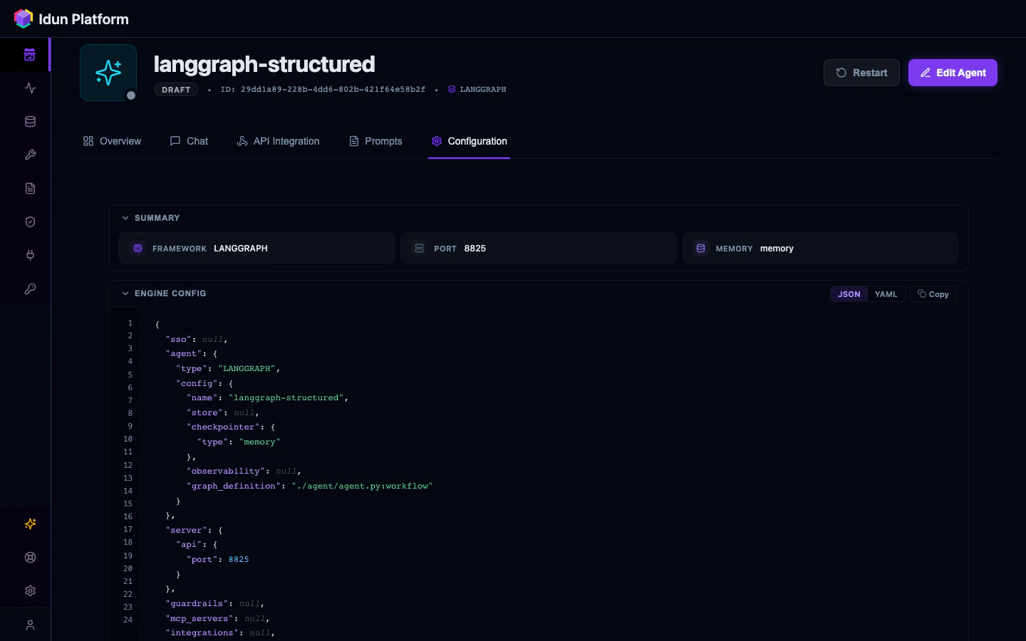Collapse the ENGINE CONFIG section
This screenshot has width=1026, height=641.
pos(125,293)
